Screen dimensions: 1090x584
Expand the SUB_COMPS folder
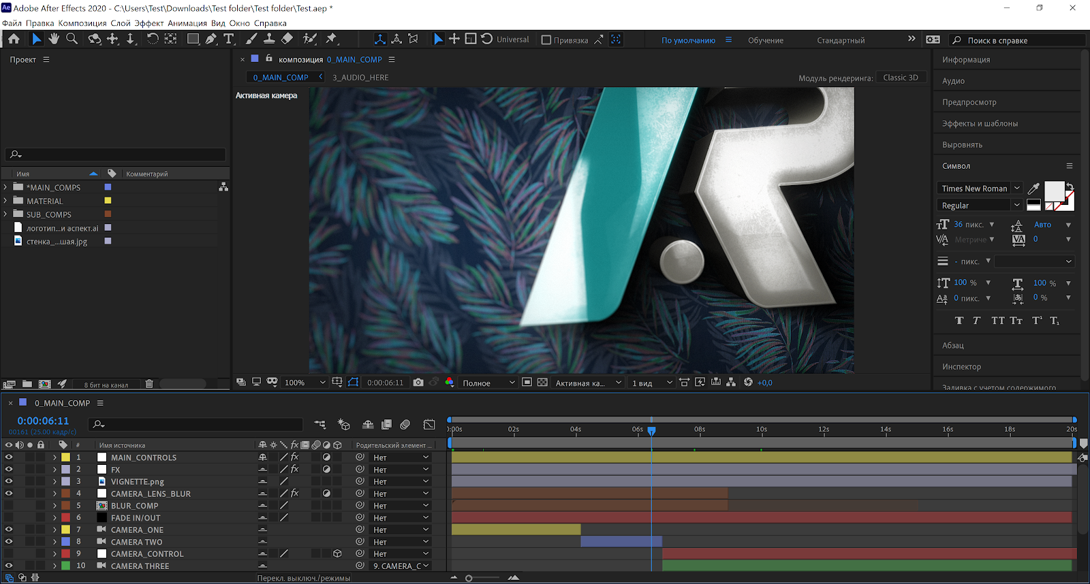click(6, 214)
